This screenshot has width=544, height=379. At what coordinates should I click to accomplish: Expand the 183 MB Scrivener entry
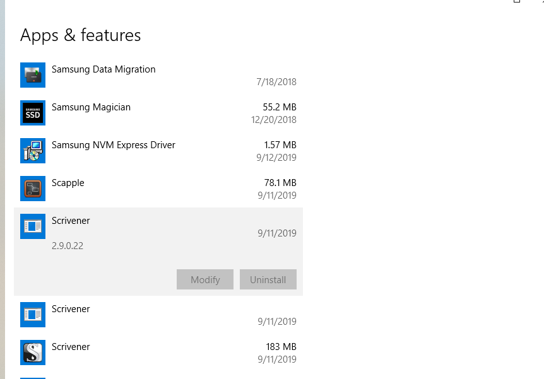point(158,353)
